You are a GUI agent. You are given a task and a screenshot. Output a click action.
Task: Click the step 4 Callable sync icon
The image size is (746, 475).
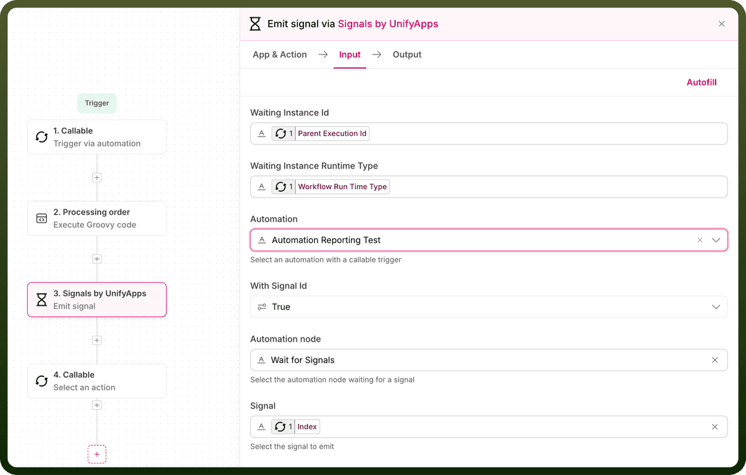(42, 381)
